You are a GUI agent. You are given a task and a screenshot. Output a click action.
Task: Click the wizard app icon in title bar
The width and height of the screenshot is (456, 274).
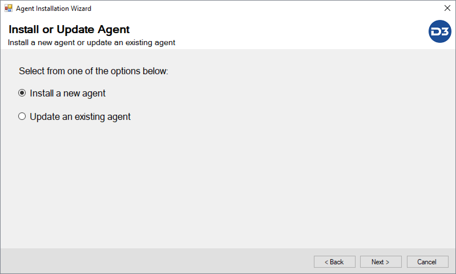pyautogui.click(x=9, y=8)
